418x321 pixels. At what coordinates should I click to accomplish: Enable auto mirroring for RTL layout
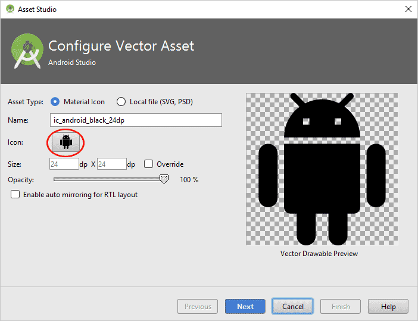click(15, 194)
